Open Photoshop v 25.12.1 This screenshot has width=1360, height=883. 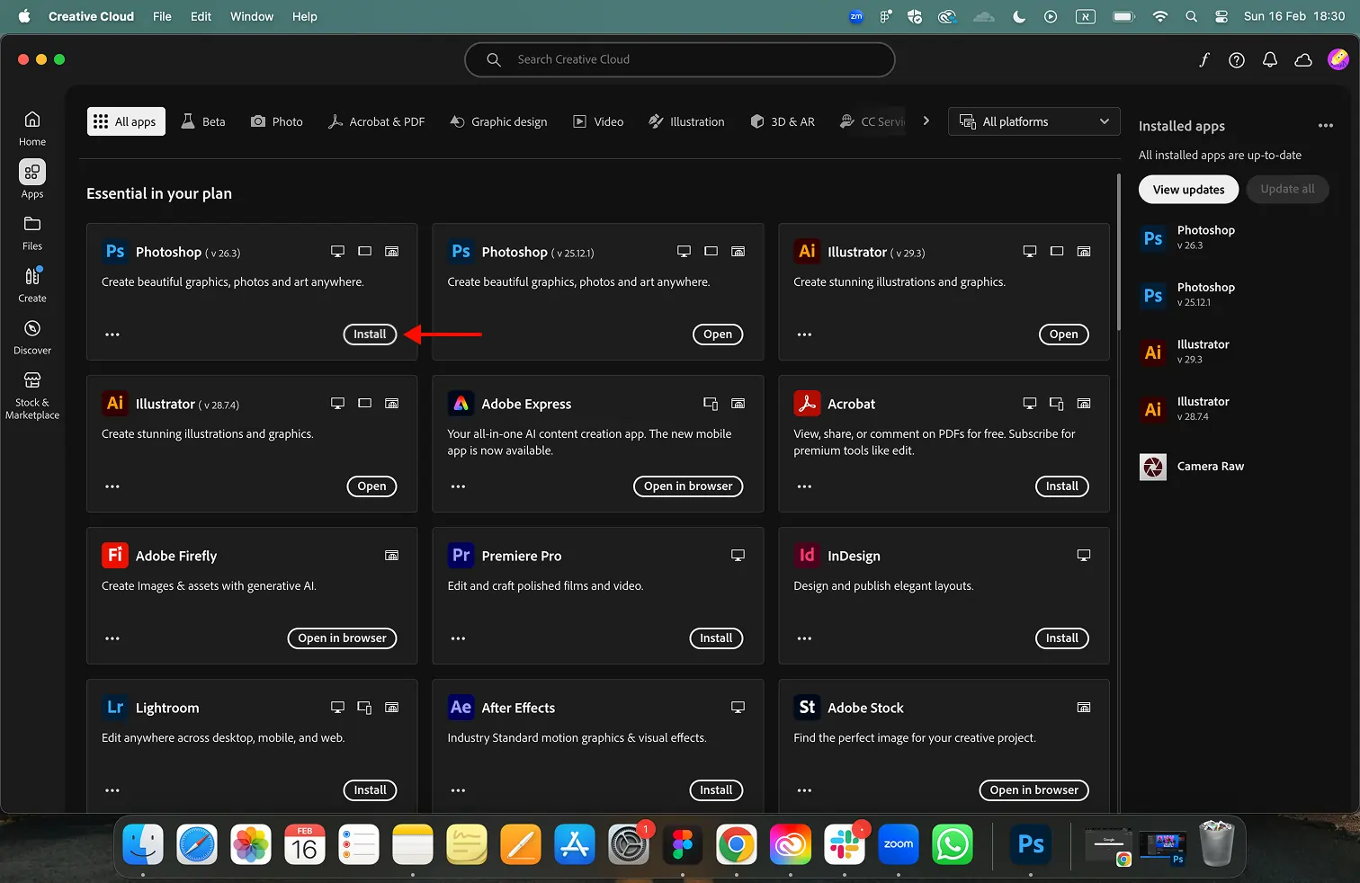[718, 334]
